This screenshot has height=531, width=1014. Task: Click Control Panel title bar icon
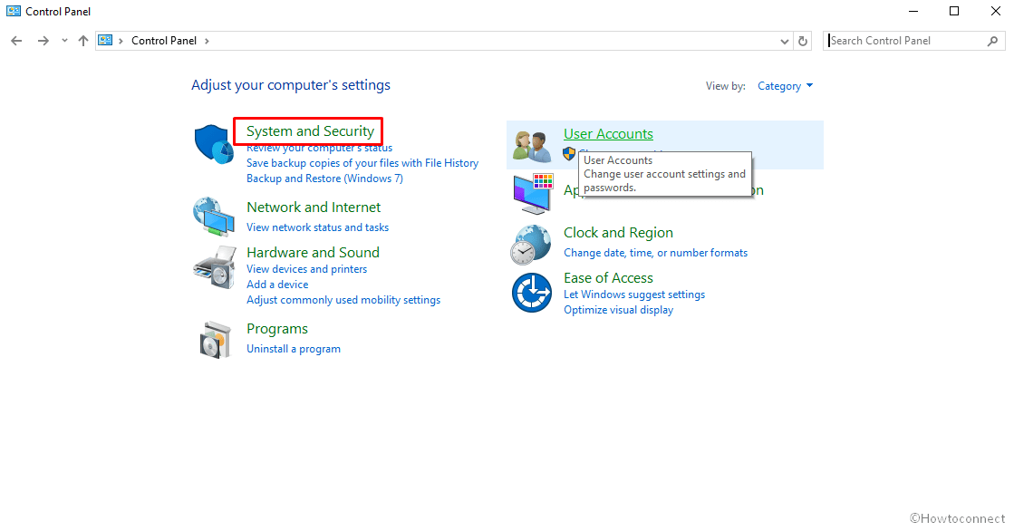pyautogui.click(x=13, y=11)
